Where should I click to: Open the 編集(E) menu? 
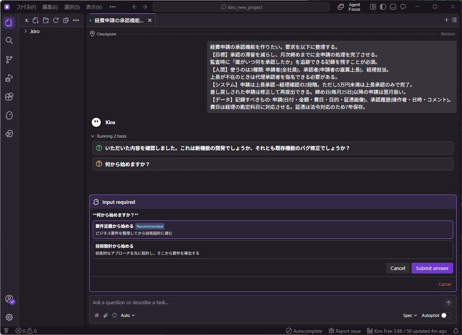pyautogui.click(x=50, y=7)
